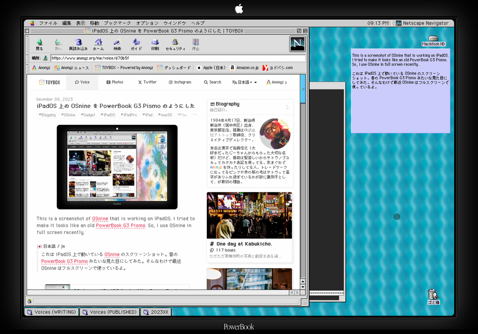Collapse the bookmarks bar using its handle
The image size is (478, 334).
click(x=27, y=68)
